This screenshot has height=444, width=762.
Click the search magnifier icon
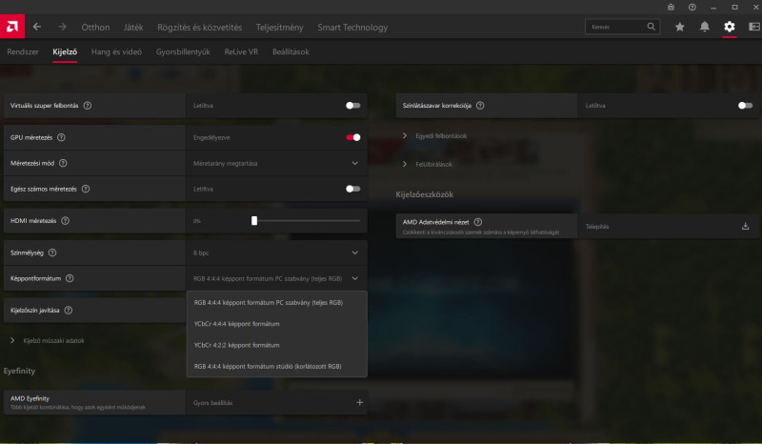tap(652, 27)
